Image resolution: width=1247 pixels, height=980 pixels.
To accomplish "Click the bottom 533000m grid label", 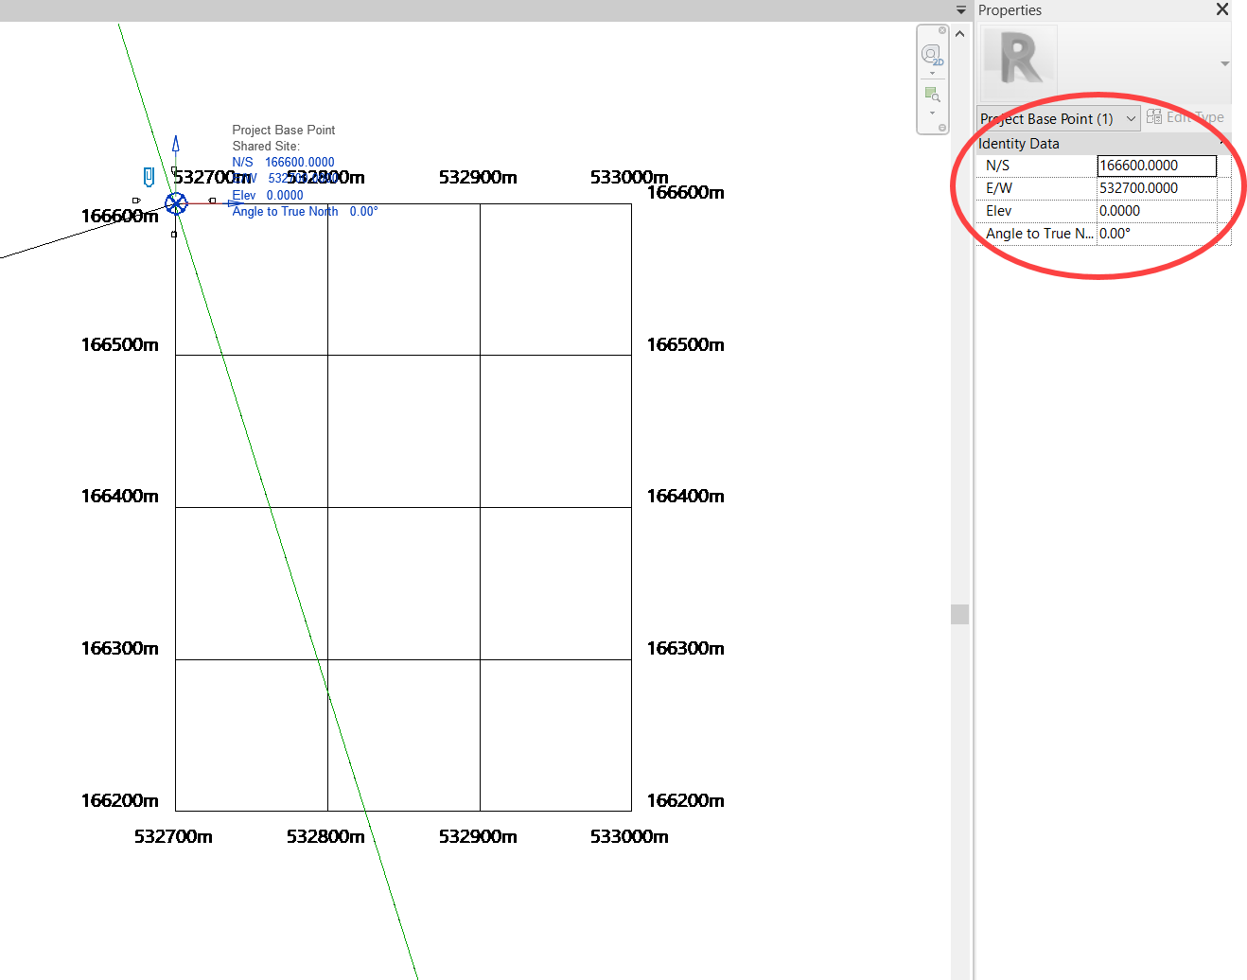I will [629, 836].
